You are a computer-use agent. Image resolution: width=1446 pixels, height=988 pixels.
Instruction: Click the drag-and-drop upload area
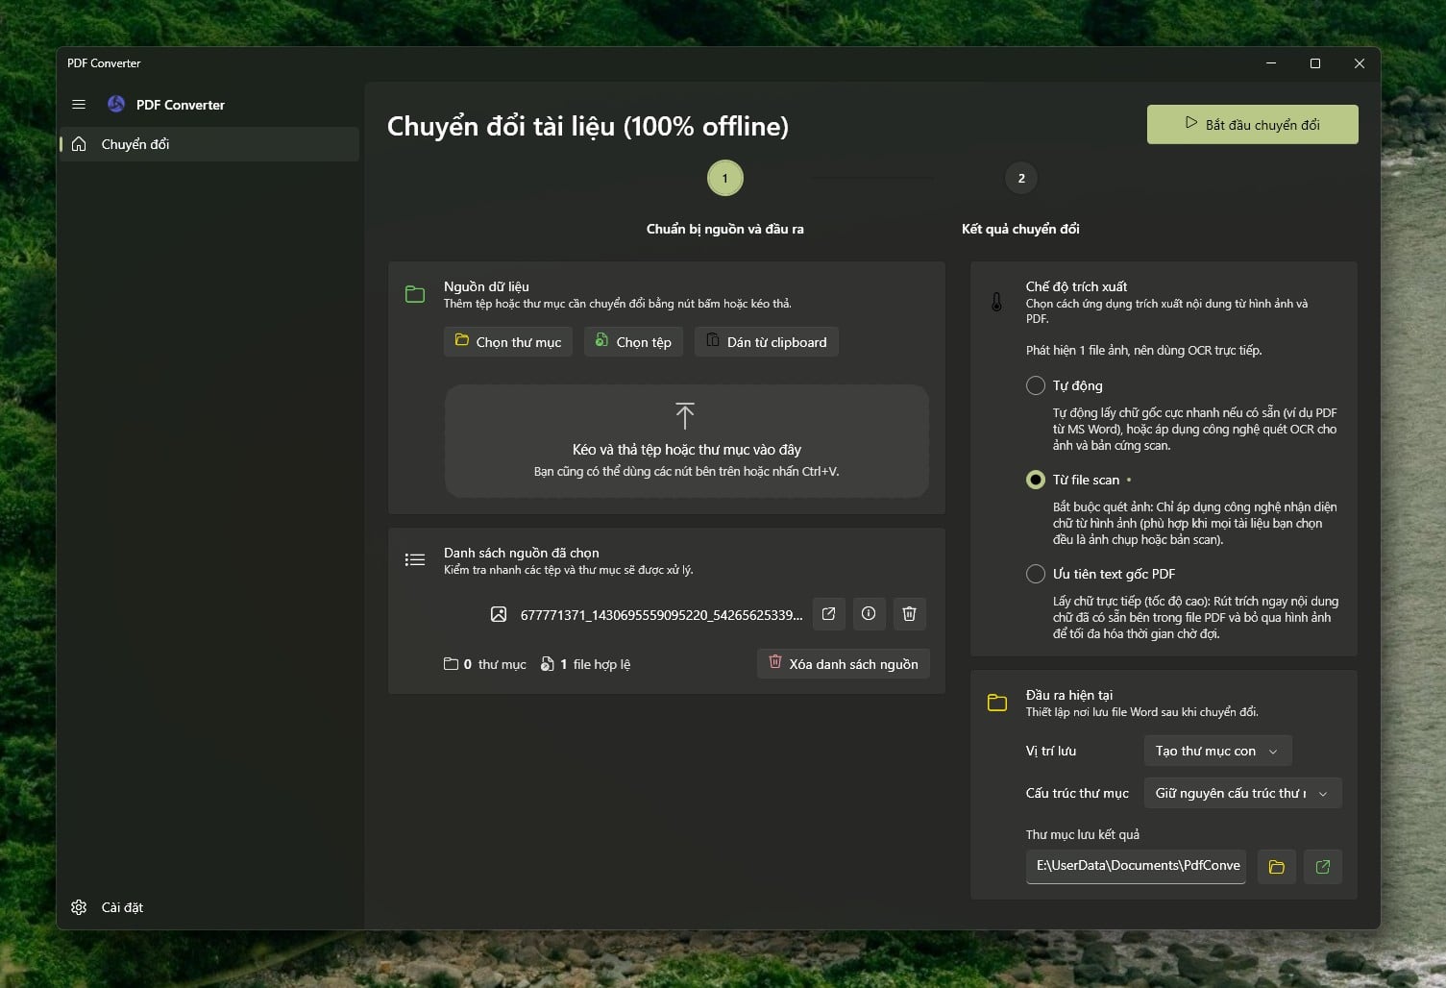687,441
